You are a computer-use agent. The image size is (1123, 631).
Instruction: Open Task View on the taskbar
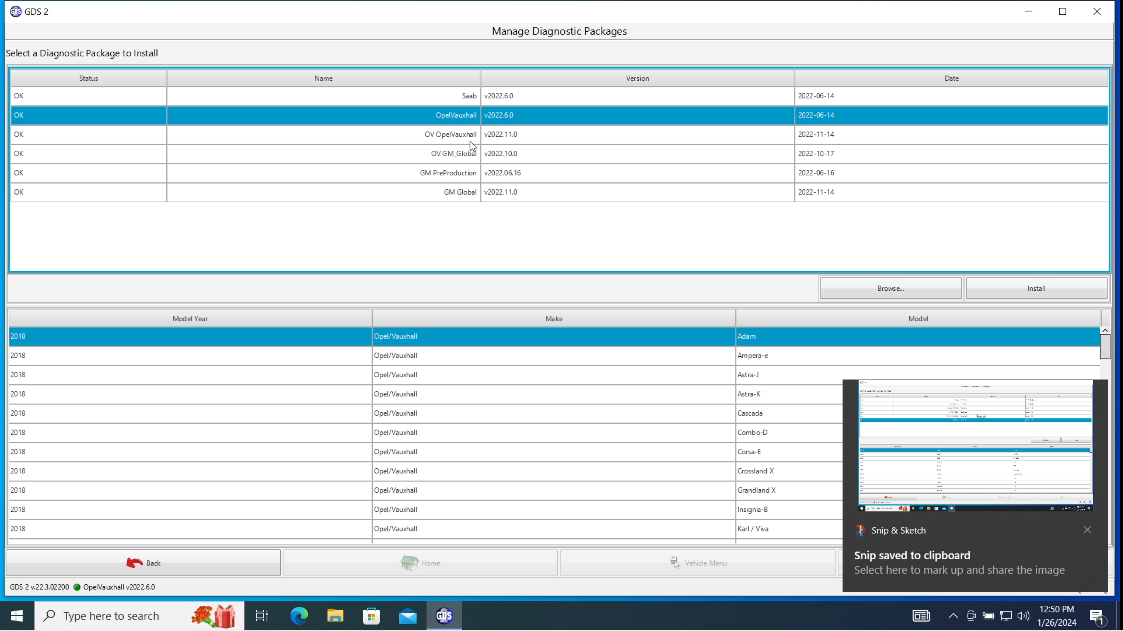click(x=262, y=616)
